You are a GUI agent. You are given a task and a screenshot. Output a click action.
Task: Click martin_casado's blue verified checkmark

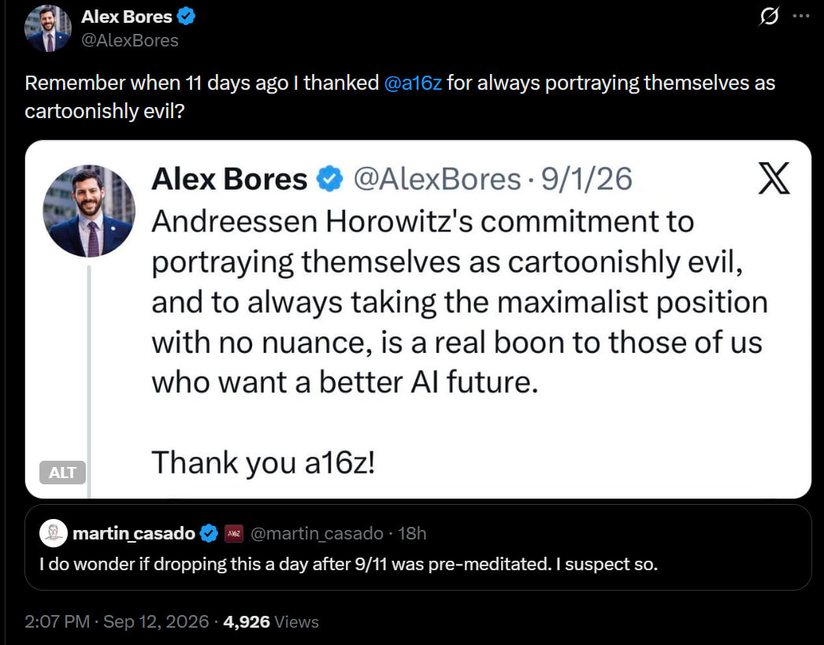[210, 534]
